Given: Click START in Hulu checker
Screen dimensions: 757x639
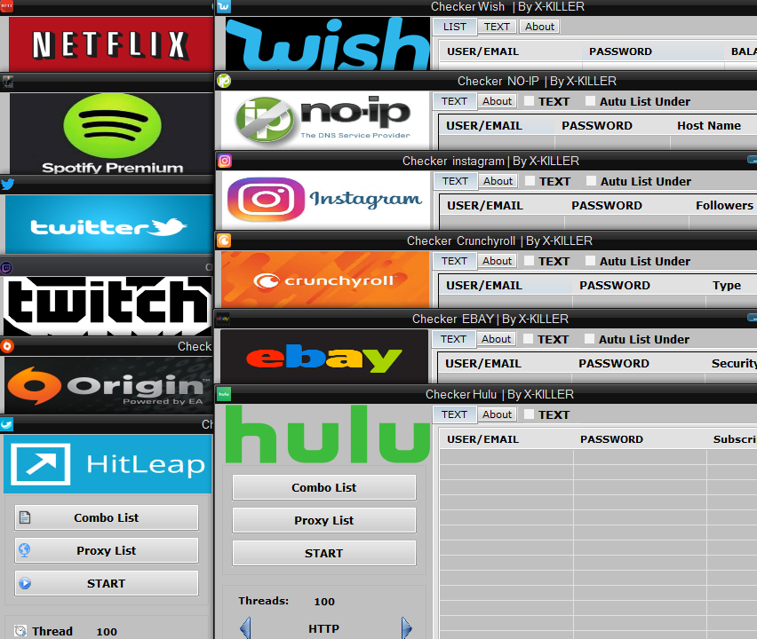Looking at the screenshot, I should coord(324,553).
